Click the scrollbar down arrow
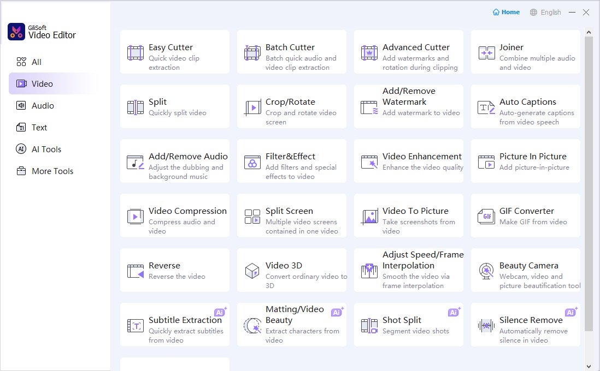 point(589,366)
